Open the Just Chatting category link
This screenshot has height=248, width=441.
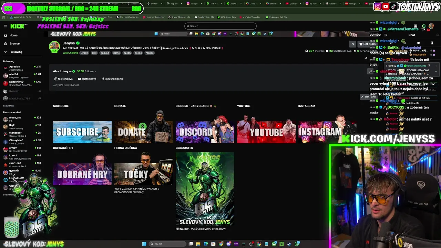pos(70,53)
